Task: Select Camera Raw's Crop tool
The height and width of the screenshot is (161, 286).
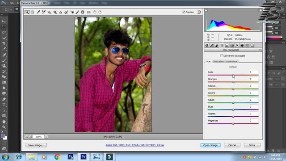Action: click(55, 12)
